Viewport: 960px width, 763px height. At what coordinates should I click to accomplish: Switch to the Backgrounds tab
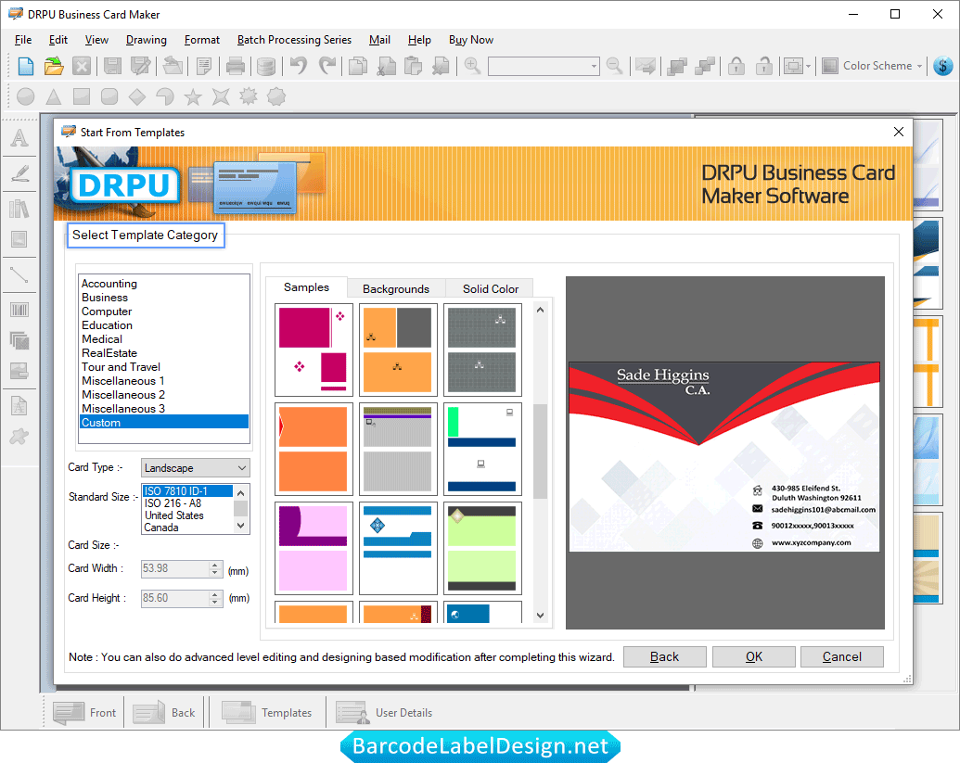coord(396,289)
